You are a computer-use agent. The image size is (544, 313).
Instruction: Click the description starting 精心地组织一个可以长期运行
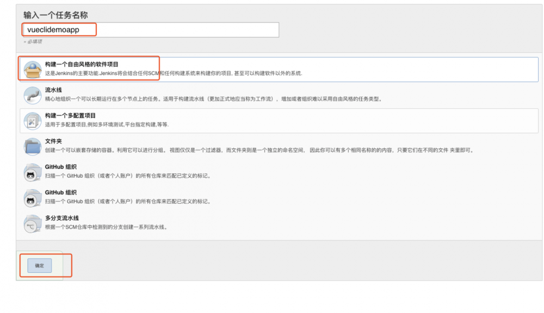click(214, 99)
